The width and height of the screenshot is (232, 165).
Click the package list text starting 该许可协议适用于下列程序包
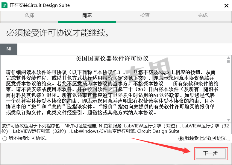[116, 128]
